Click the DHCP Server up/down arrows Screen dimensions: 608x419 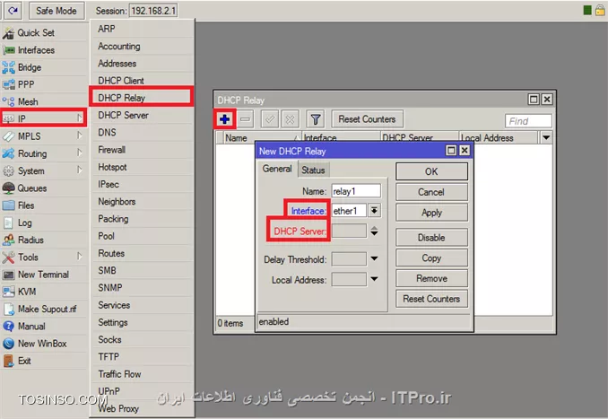[374, 231]
